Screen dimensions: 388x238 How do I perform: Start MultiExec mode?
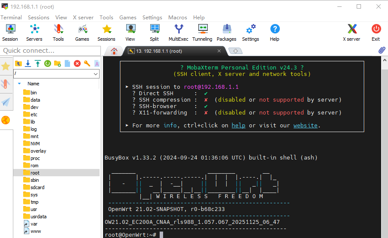point(179,32)
